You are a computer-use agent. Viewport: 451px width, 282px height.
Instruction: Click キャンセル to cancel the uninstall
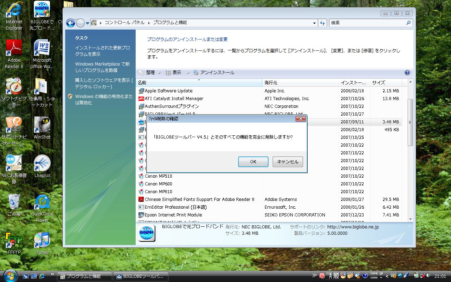(288, 162)
